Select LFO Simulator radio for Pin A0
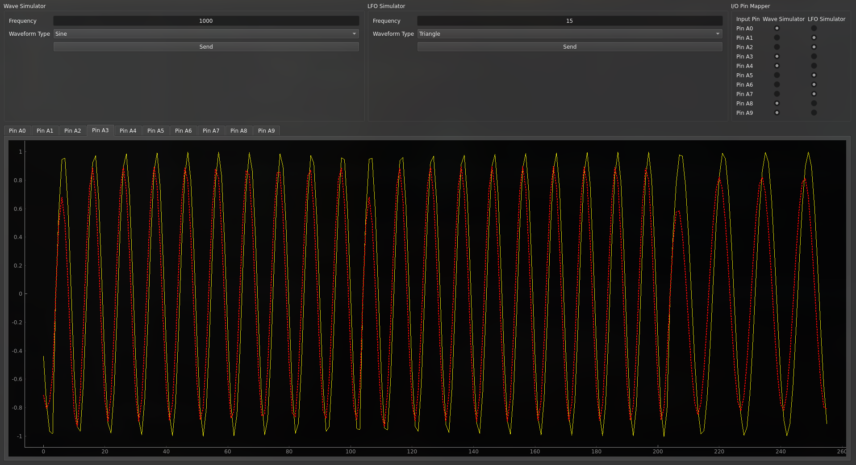 pyautogui.click(x=814, y=28)
